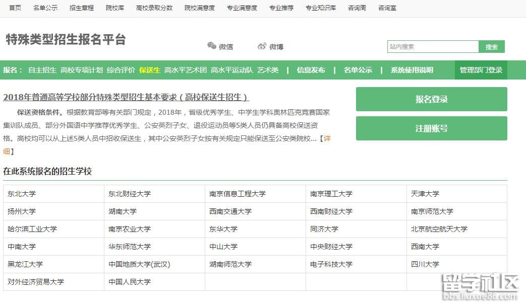This screenshot has width=526, height=307.
Task: Click the 详细 link to read more
Action: [327, 138]
